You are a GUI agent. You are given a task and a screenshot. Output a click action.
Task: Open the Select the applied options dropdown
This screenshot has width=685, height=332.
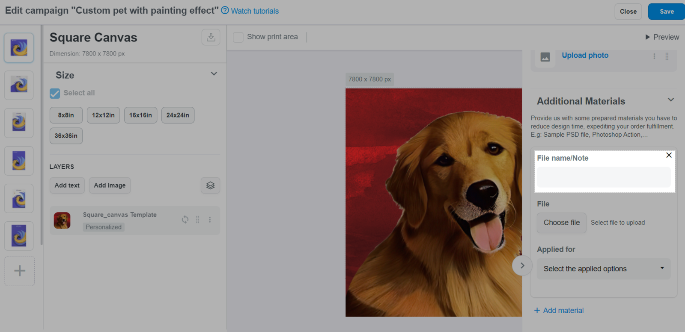(x=603, y=269)
